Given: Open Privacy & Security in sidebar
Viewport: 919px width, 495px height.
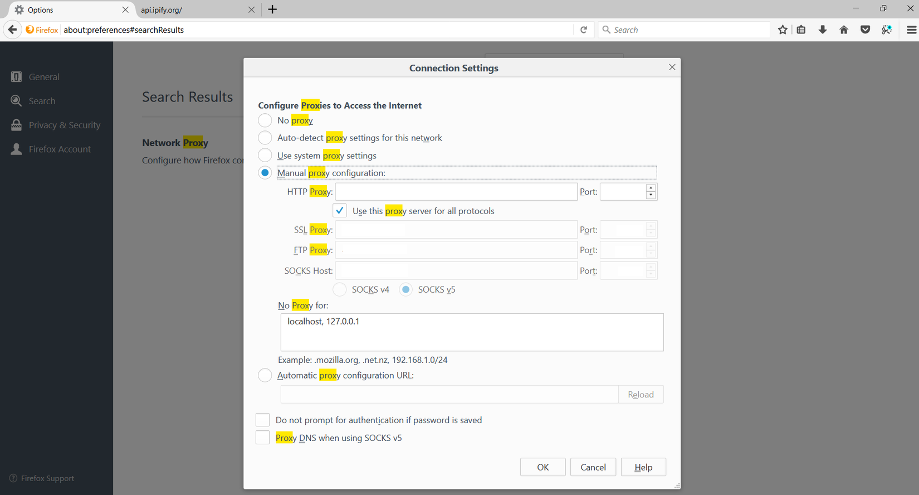Looking at the screenshot, I should point(64,125).
